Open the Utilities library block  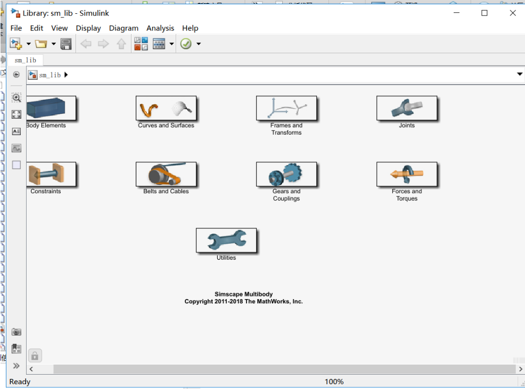point(226,241)
